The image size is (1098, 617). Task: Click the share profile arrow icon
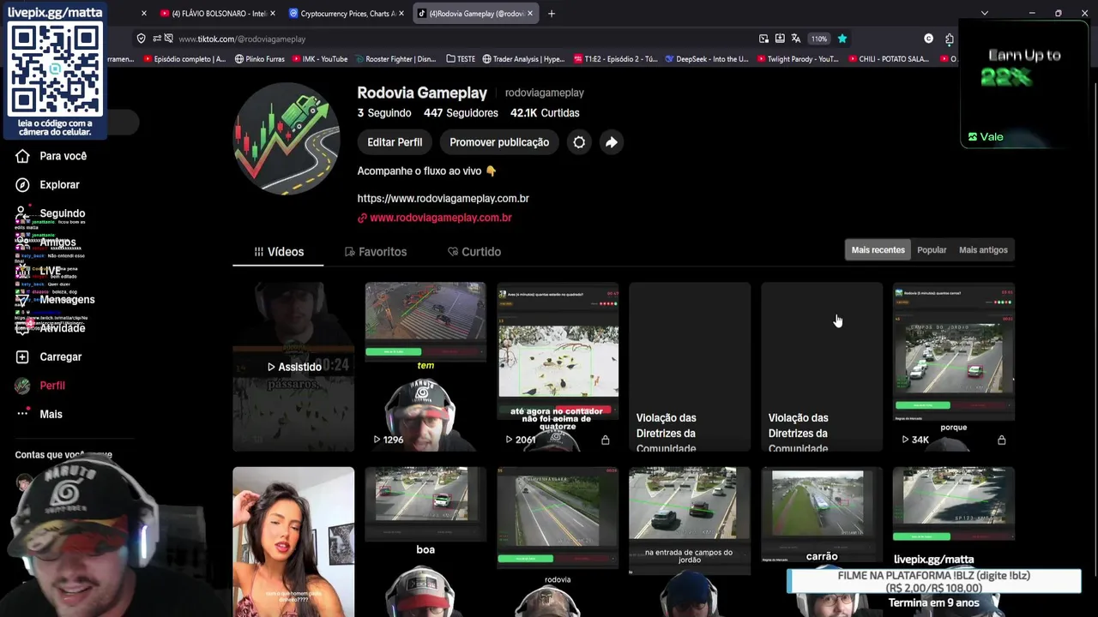(x=611, y=142)
